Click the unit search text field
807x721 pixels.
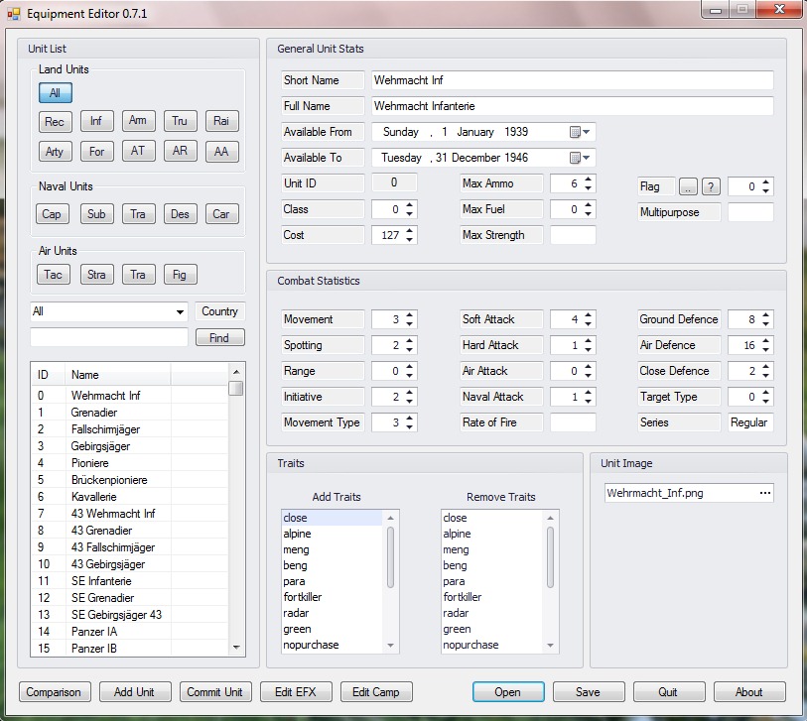point(109,338)
